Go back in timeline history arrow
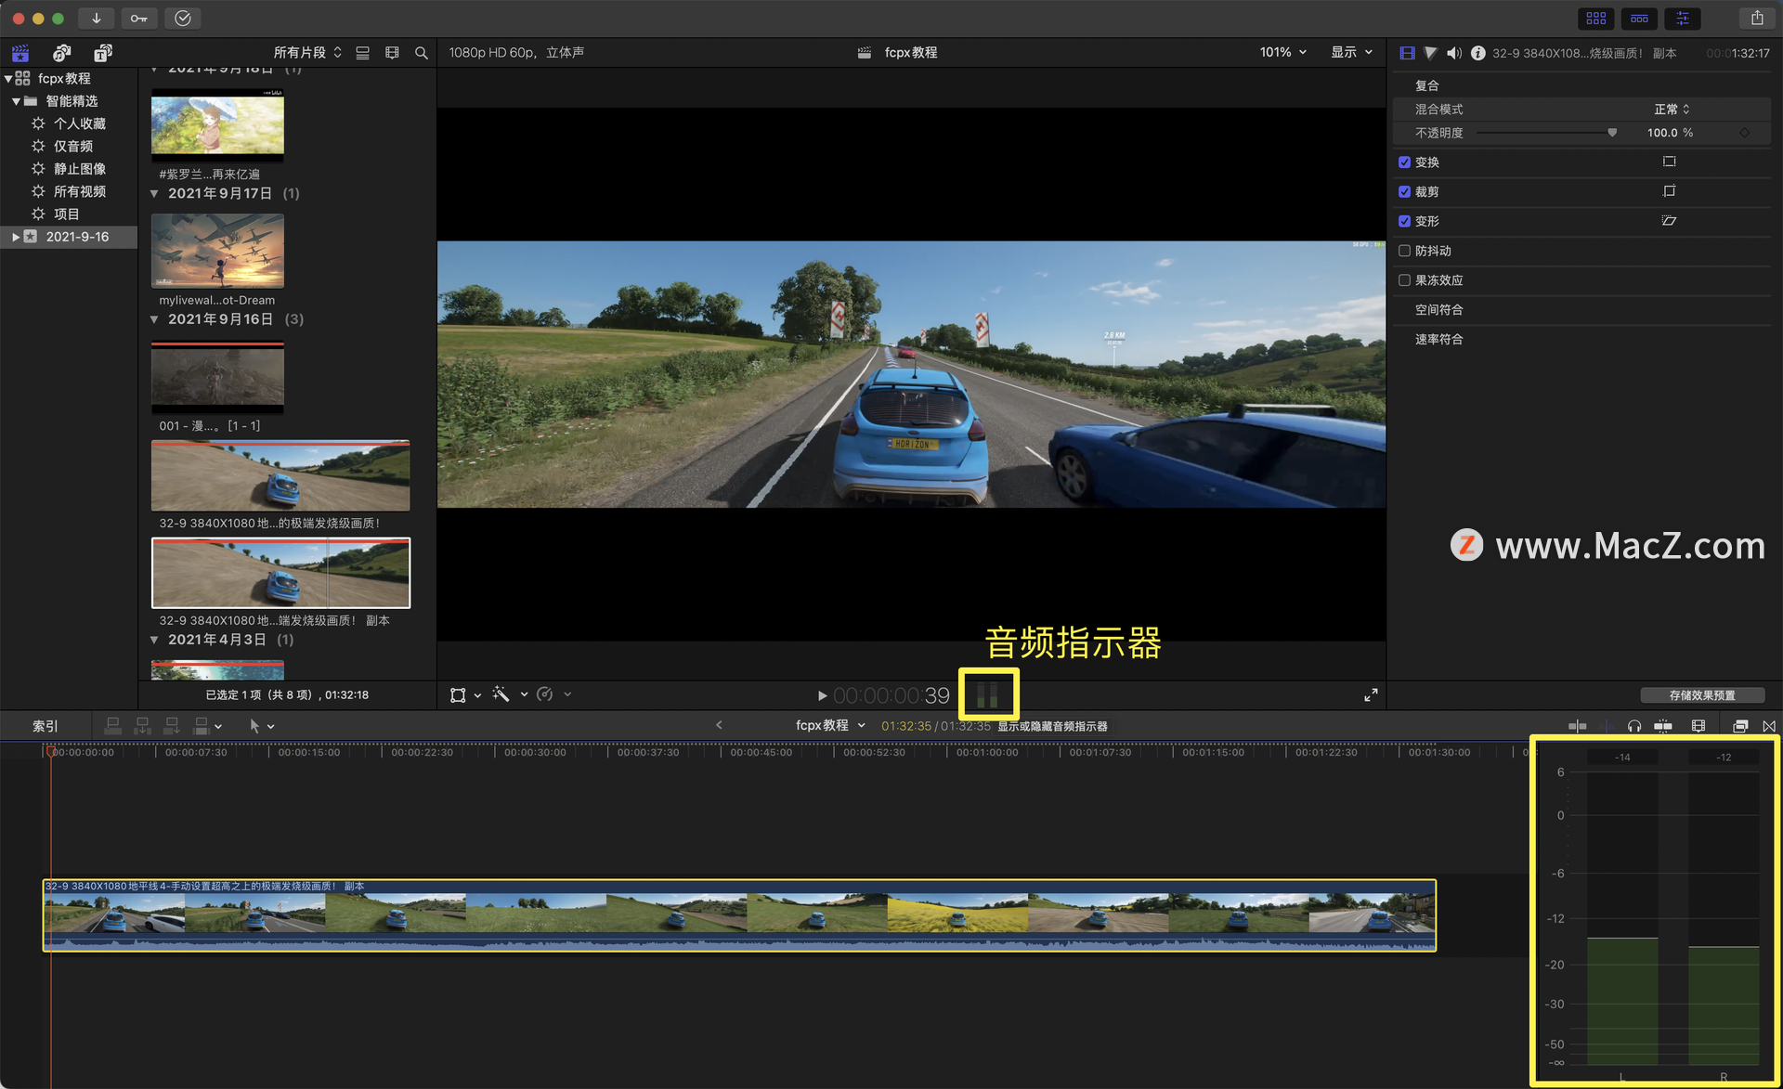This screenshot has width=1783, height=1089. coord(719,725)
